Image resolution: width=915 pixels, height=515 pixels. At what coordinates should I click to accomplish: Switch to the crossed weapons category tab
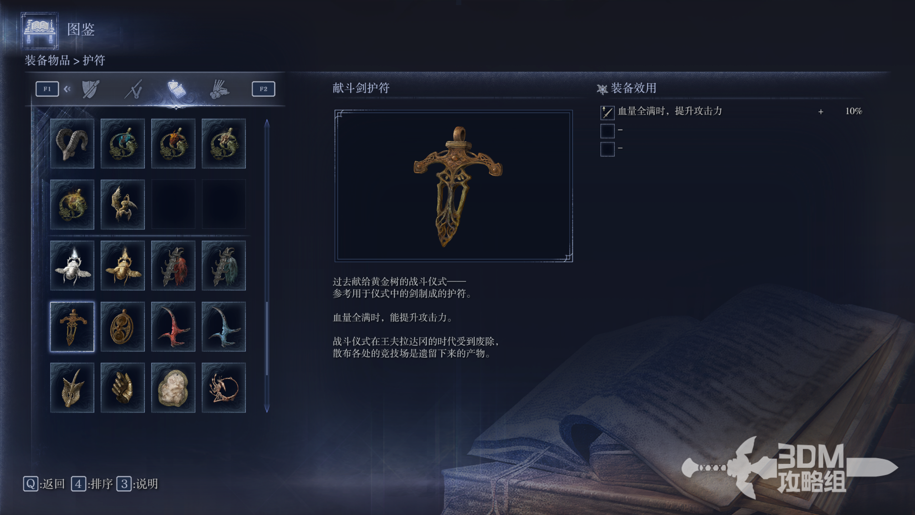(134, 89)
